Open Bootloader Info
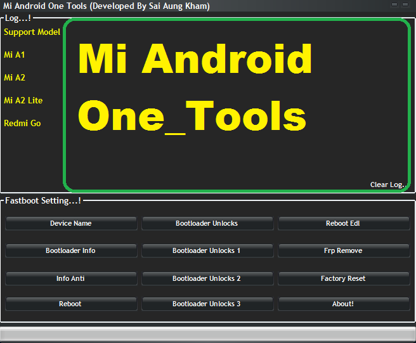416x343 pixels. coord(71,250)
